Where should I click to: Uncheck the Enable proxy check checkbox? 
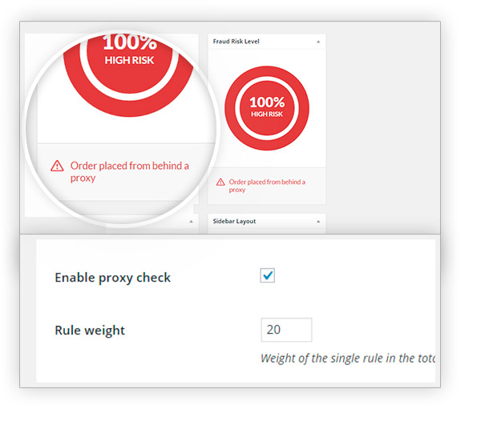tap(267, 275)
